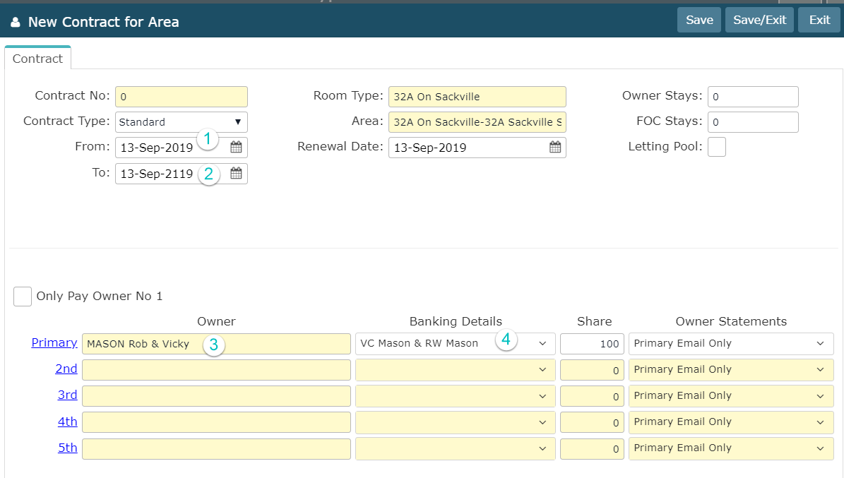Open the From date calendar picker

(236, 148)
